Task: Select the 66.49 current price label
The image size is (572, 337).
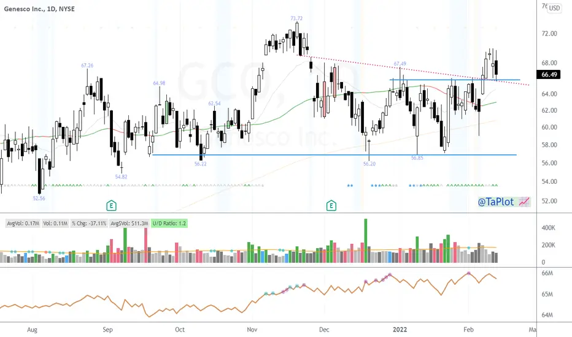Action: (x=549, y=75)
